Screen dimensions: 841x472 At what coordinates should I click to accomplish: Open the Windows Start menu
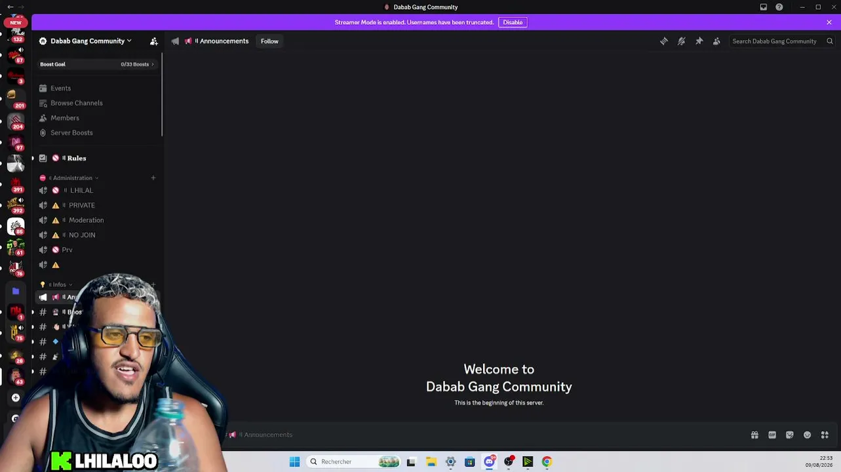pos(294,462)
